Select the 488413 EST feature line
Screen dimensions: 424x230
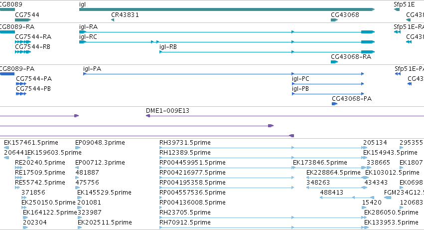point(347,198)
